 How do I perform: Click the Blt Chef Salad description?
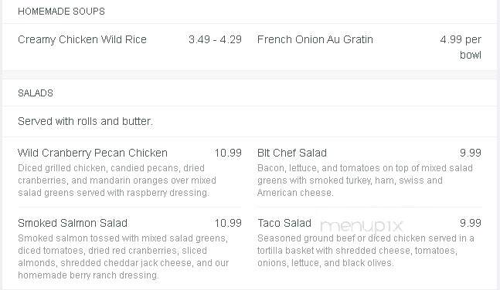tap(365, 180)
